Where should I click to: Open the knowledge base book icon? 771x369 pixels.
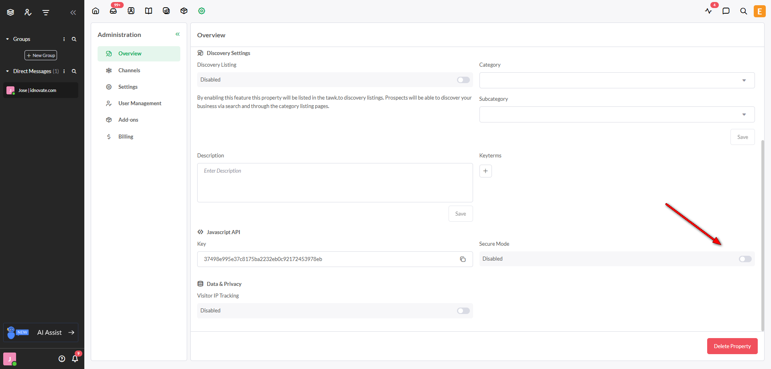click(149, 11)
